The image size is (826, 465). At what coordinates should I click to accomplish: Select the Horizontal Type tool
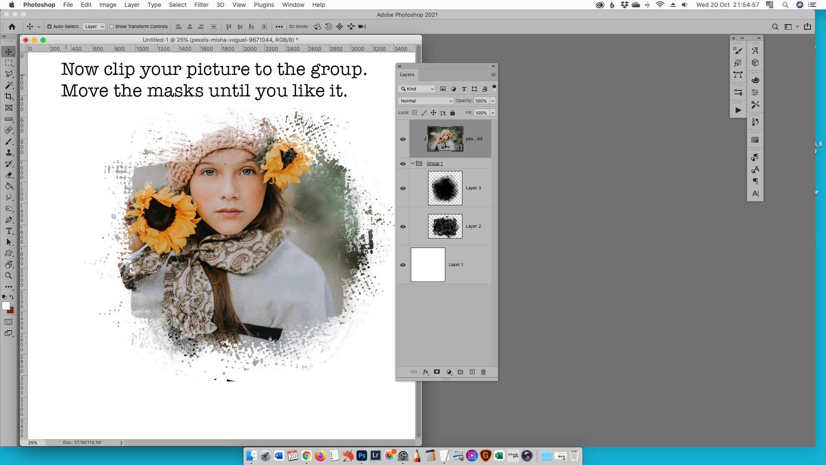(9, 231)
